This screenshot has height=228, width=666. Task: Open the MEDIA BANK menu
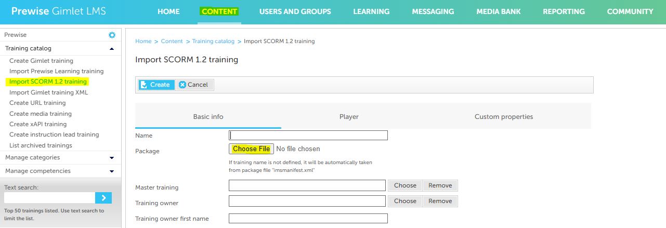pyautogui.click(x=498, y=11)
